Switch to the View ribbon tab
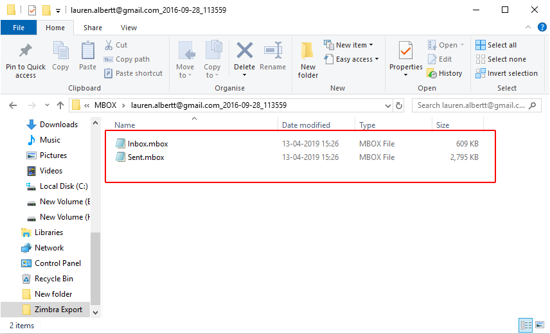The width and height of the screenshot is (550, 334). coord(129,28)
